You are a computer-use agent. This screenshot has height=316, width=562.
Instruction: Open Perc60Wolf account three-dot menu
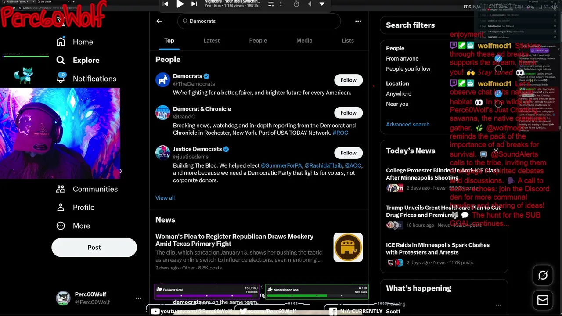(138, 298)
